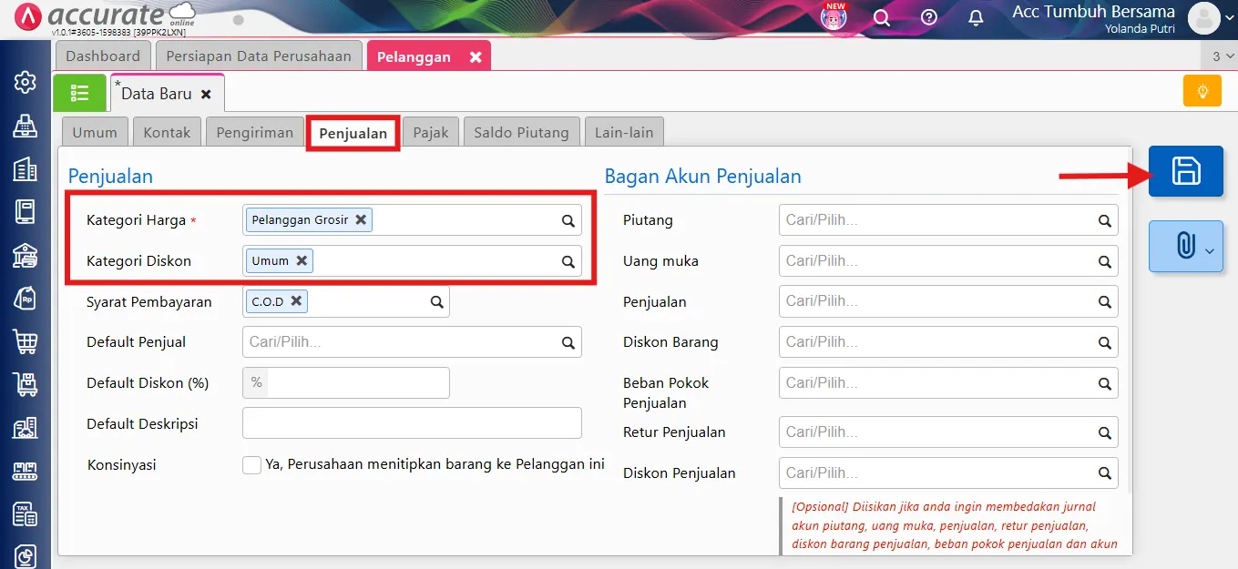The image size is (1238, 569).
Task: Open the Kategori Harga lookup picker
Action: pos(567,219)
